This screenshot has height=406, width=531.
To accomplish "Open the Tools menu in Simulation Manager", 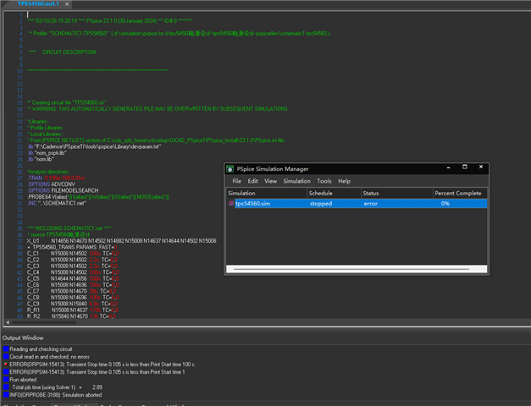I will [324, 181].
